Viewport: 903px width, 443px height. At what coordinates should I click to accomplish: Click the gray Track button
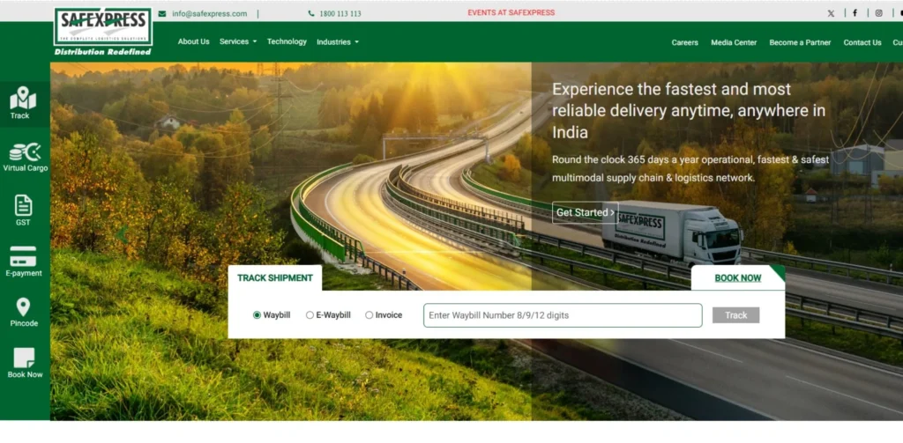click(x=735, y=315)
